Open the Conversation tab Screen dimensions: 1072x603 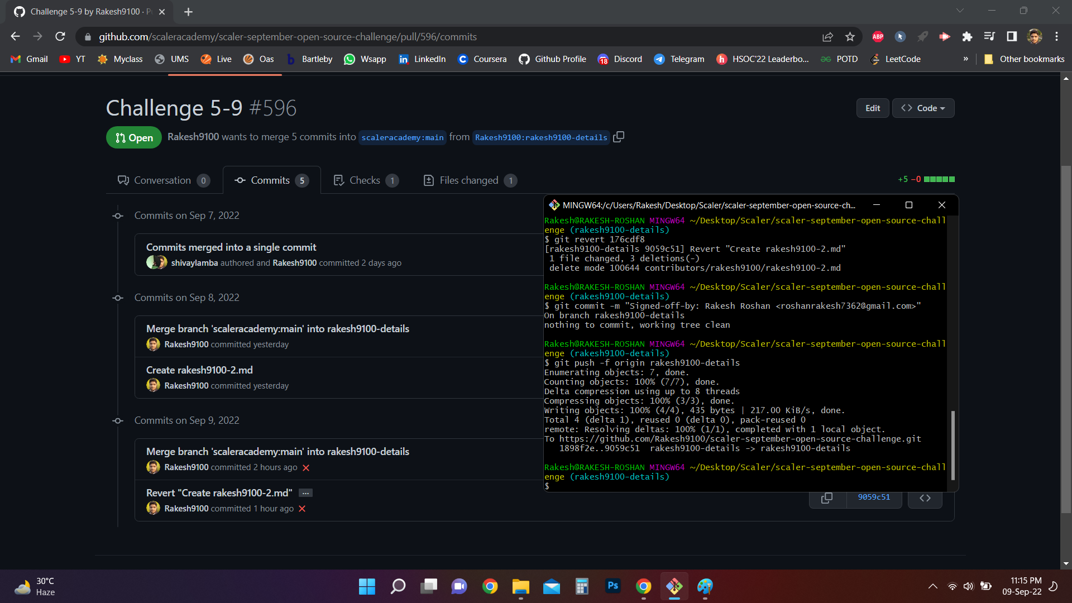click(x=163, y=180)
